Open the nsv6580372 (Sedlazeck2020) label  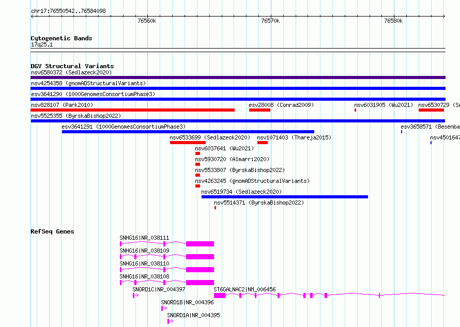coord(71,72)
